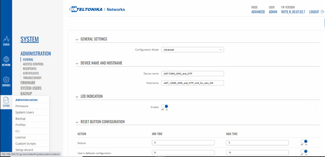Open Access Control under Administration

(33, 64)
